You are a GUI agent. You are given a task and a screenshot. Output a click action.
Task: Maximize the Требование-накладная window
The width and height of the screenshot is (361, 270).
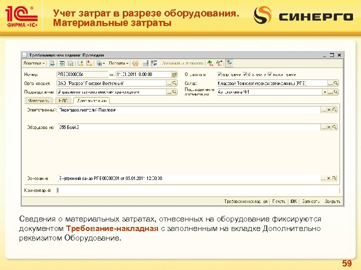tap(332, 55)
